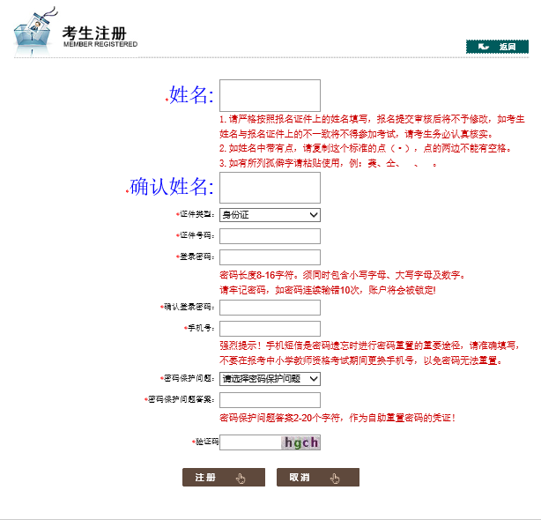The height and width of the screenshot is (520, 541).
Task: Open the 证件类型 dropdown showing 身份证
Action: click(269, 214)
